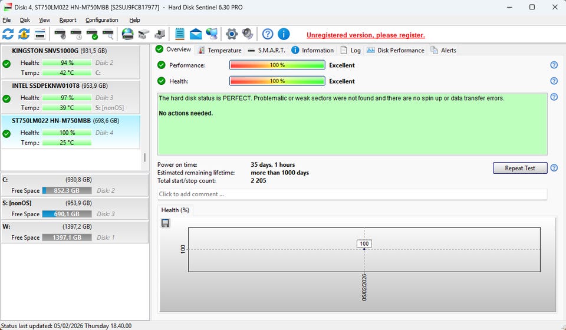Switch to the S.M.A.R.T. tab
The height and width of the screenshot is (330, 566).
[266, 50]
